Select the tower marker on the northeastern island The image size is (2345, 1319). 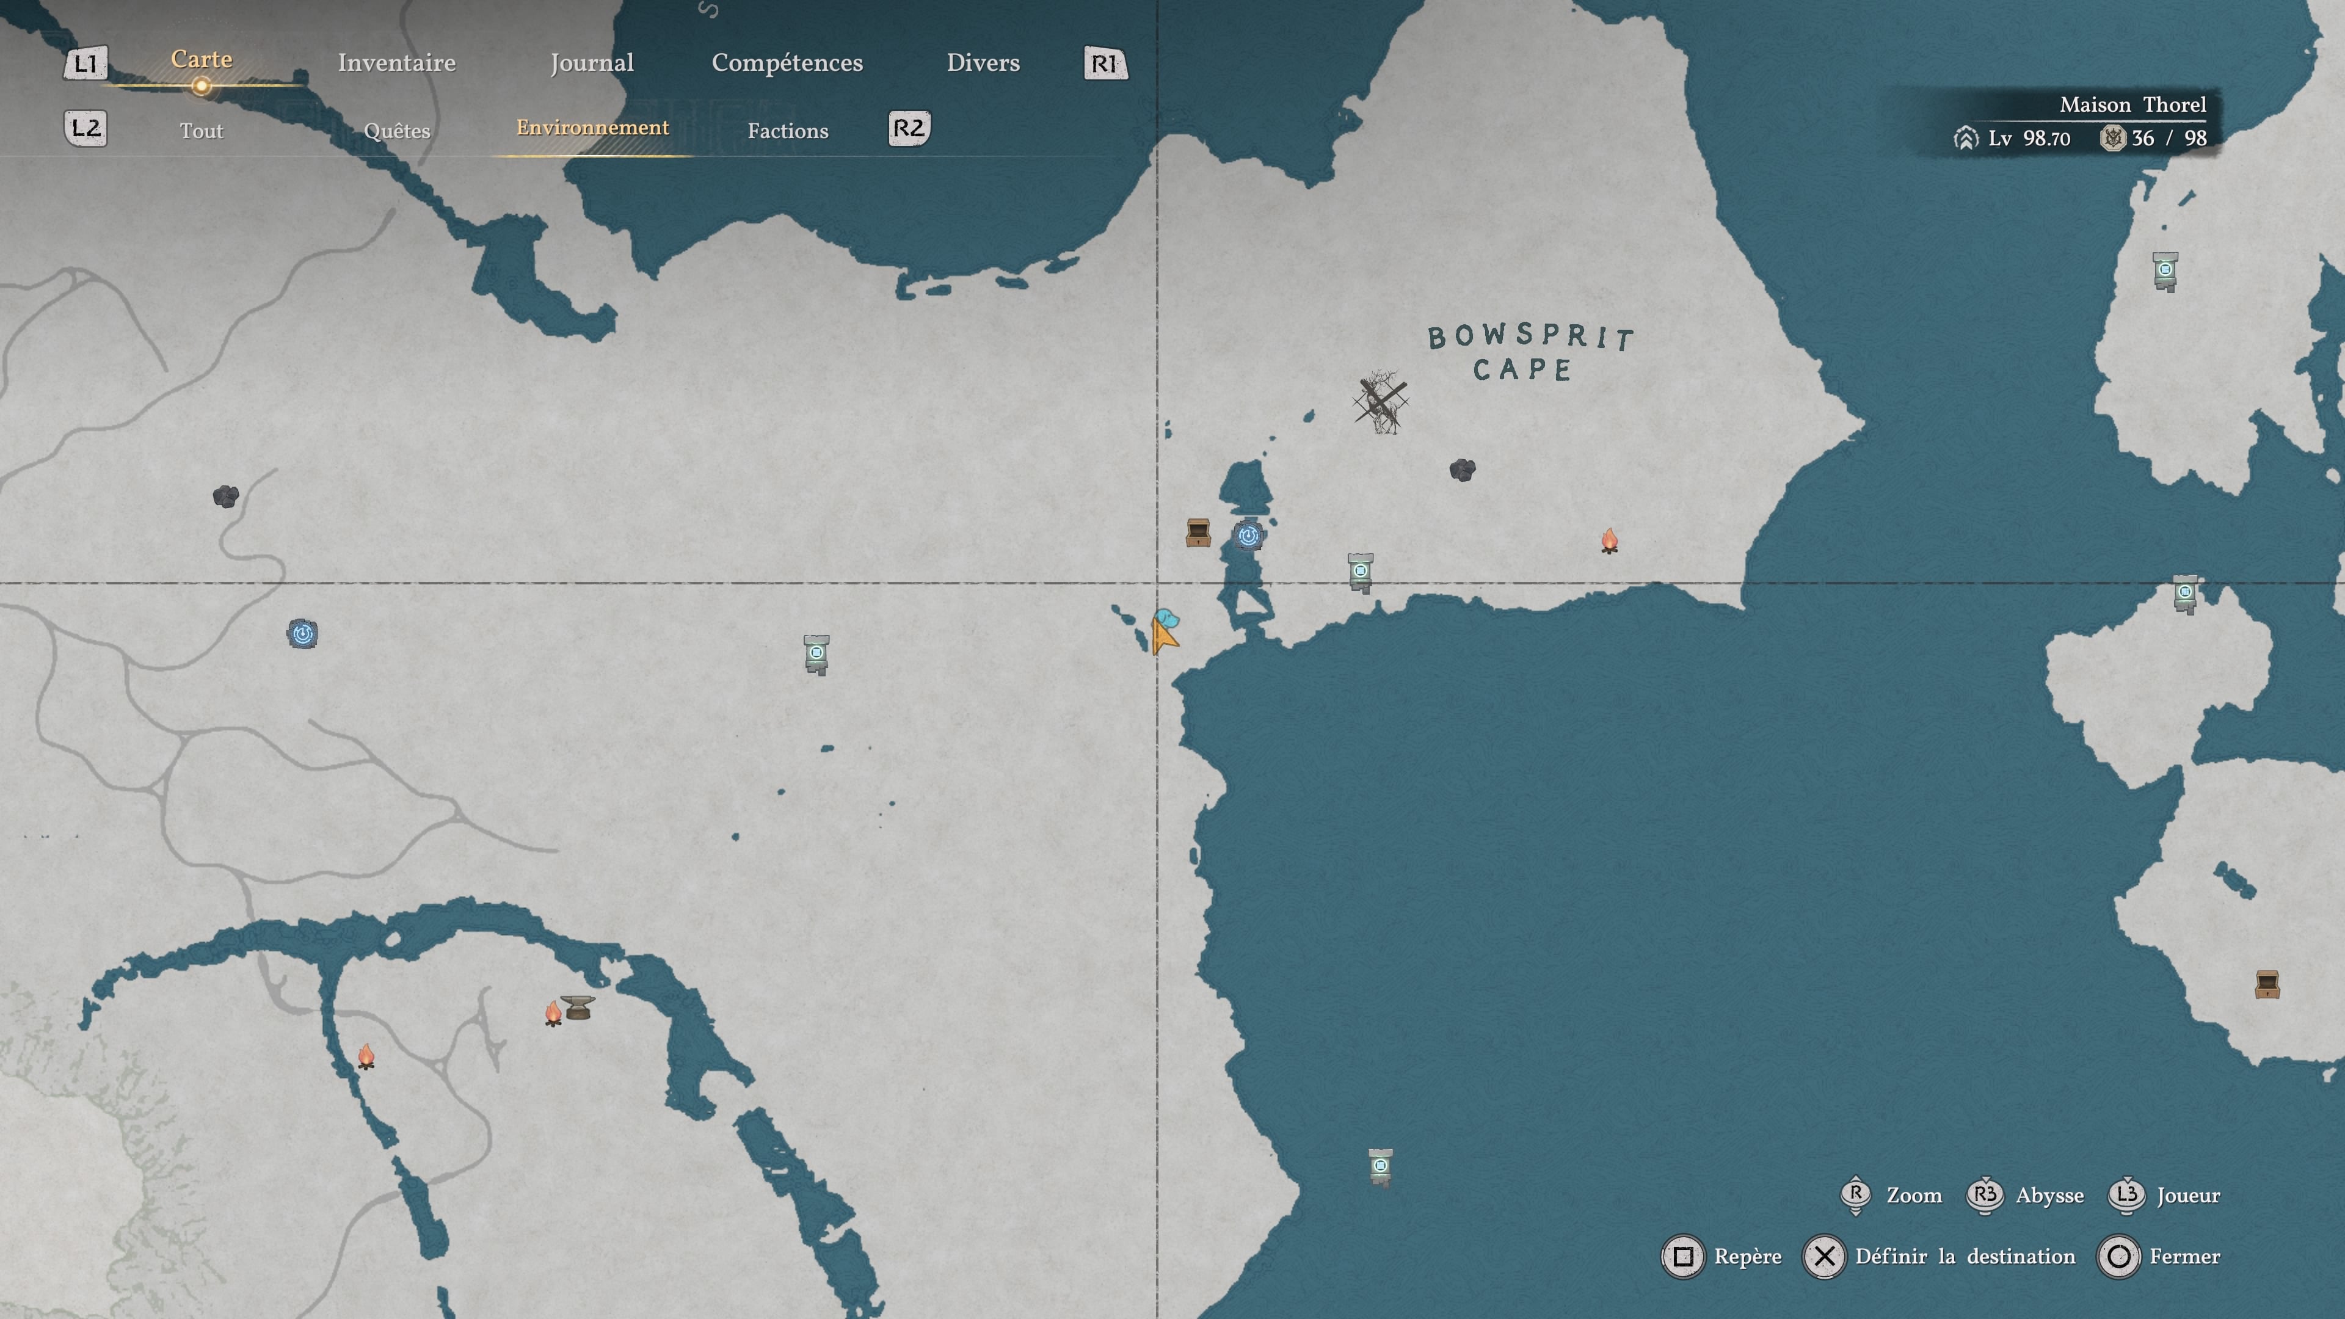pyautogui.click(x=2165, y=272)
